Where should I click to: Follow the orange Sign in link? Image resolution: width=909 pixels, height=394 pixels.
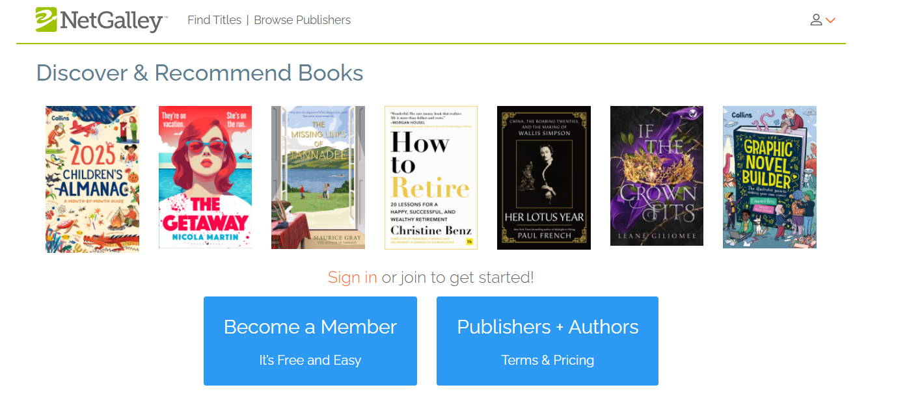353,278
